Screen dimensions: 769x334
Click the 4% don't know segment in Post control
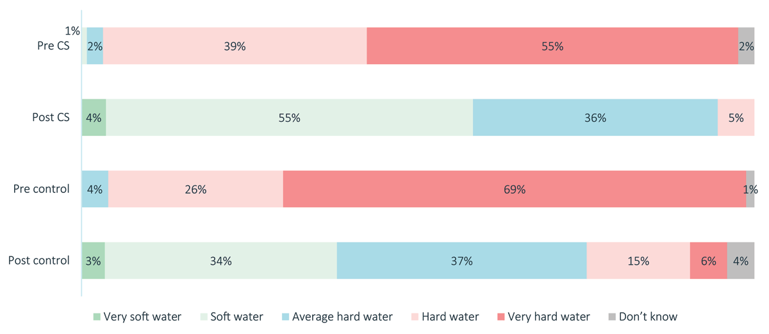click(741, 260)
